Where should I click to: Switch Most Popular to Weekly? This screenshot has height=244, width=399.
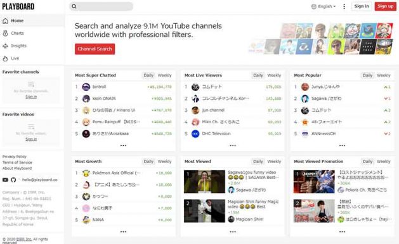click(x=384, y=75)
